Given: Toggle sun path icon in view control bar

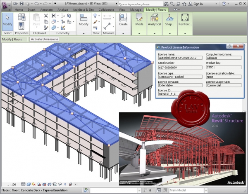Looking at the screenshot, I should [34, 184].
